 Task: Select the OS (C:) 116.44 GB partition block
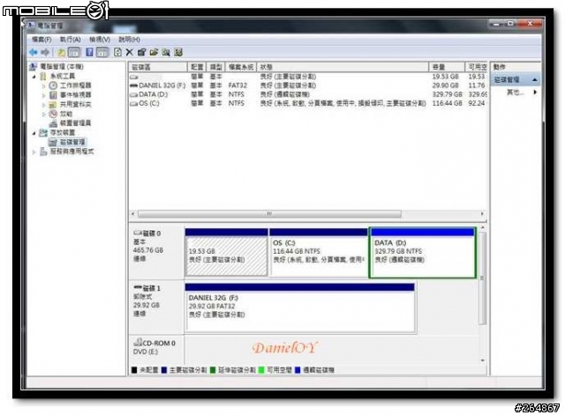tap(318, 253)
